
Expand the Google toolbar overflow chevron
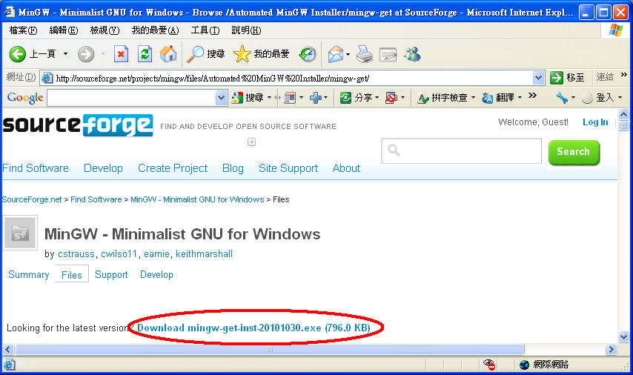click(532, 96)
